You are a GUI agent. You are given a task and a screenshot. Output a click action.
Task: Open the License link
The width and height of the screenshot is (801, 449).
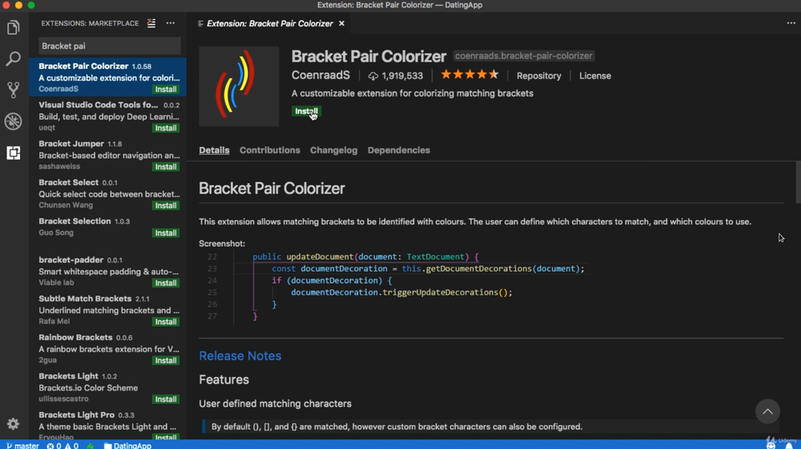[x=595, y=76]
